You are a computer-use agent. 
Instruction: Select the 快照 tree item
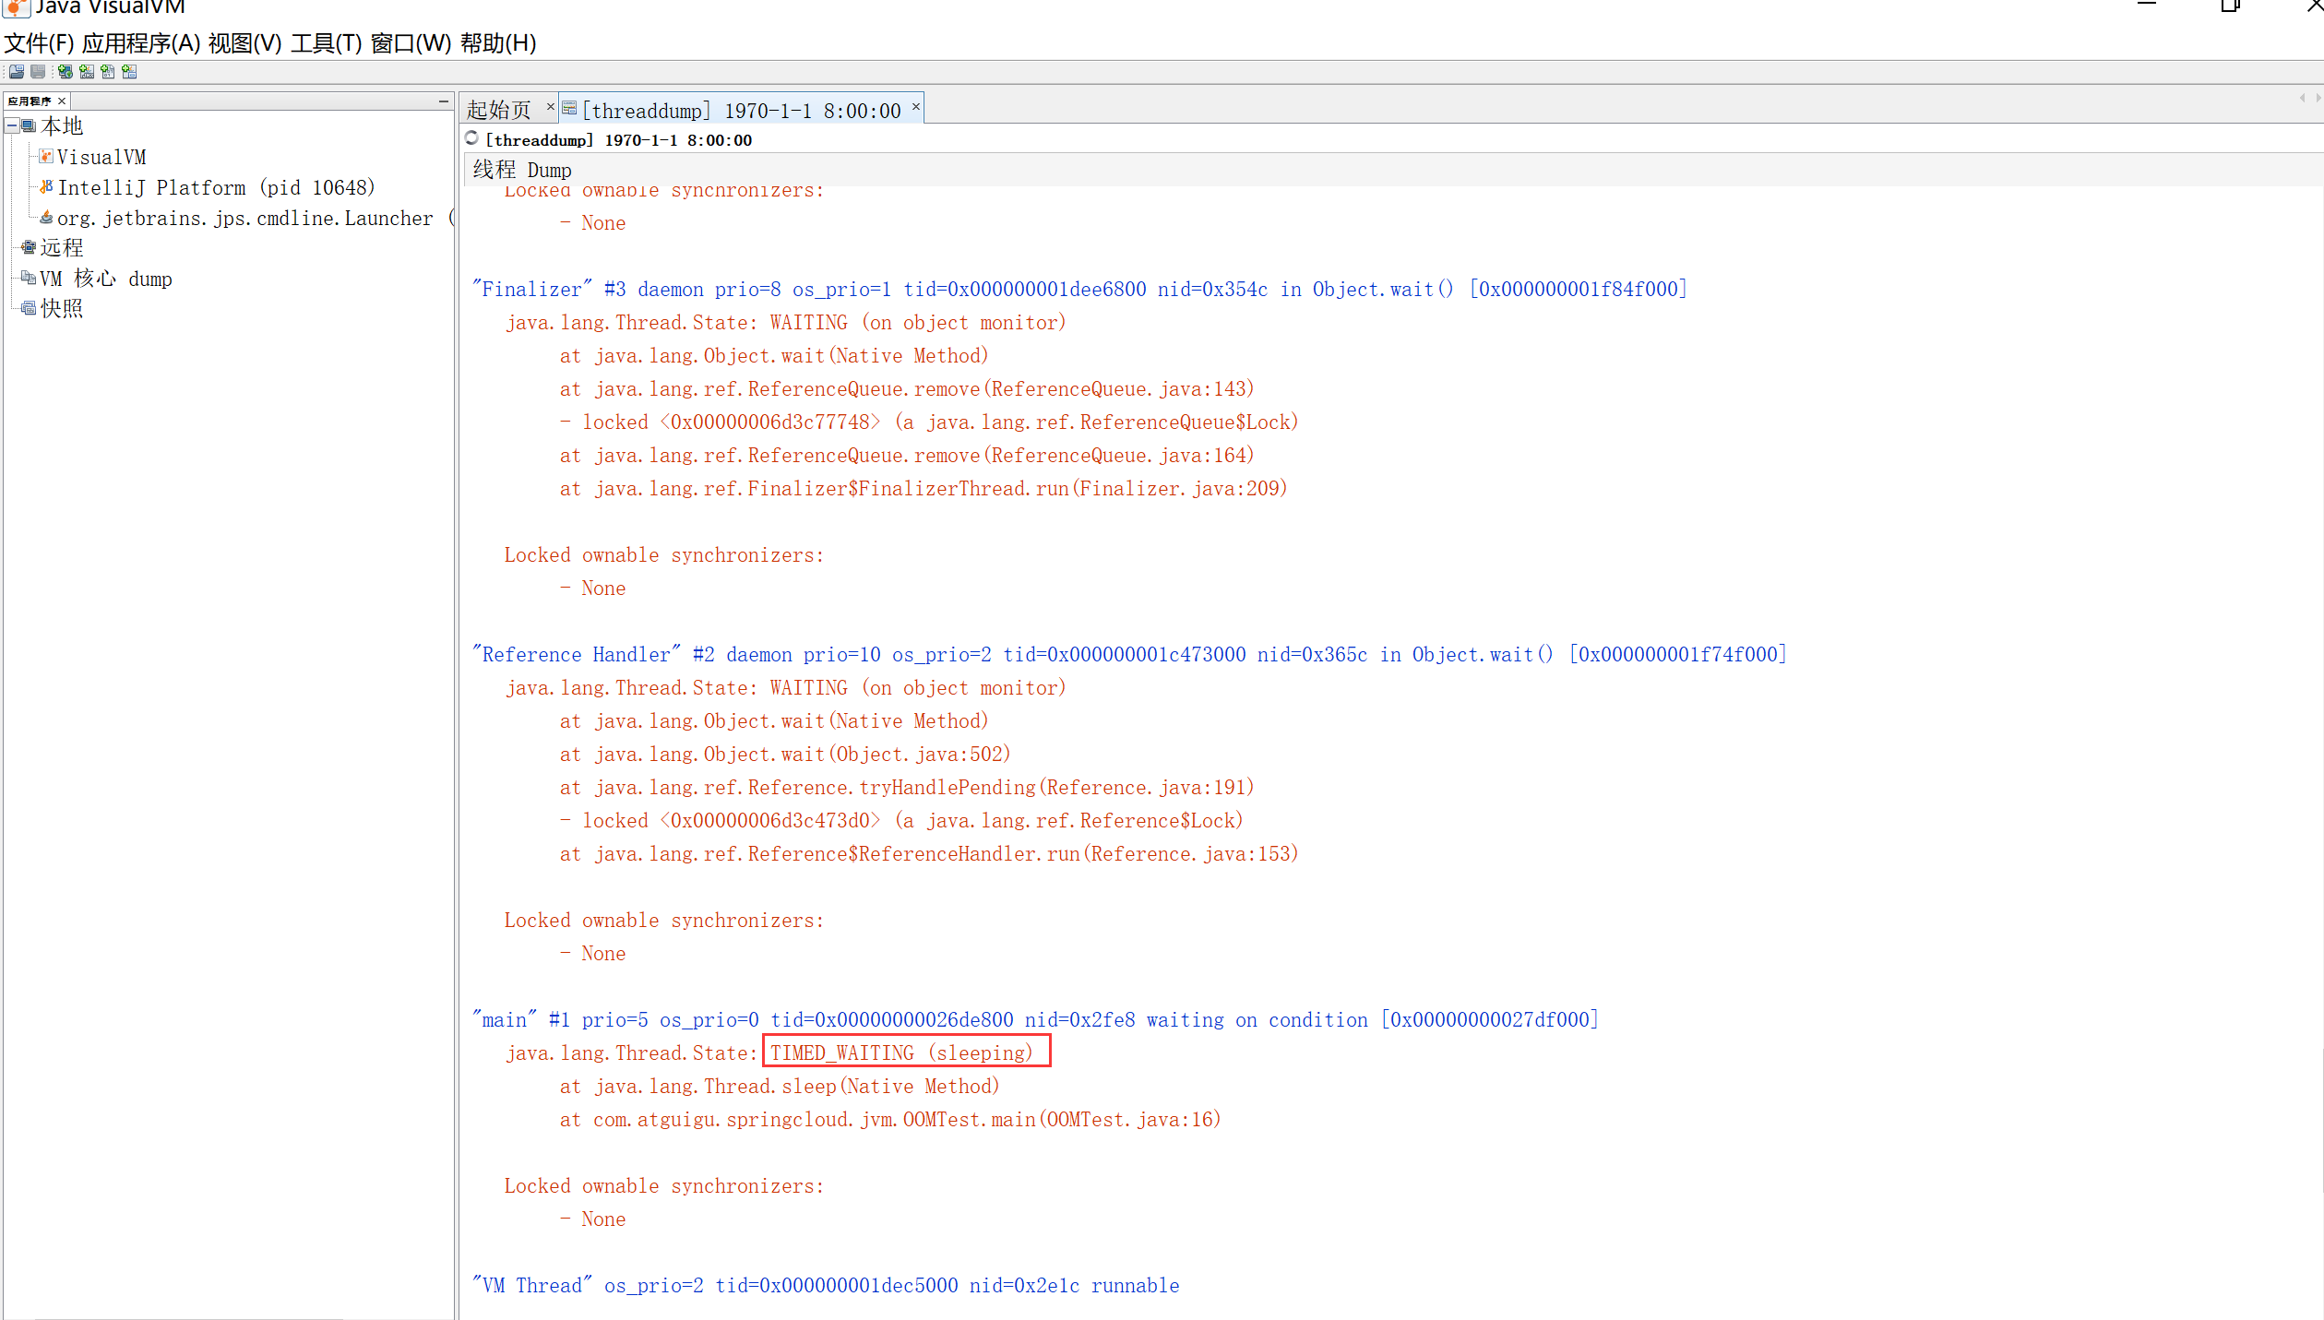[62, 308]
